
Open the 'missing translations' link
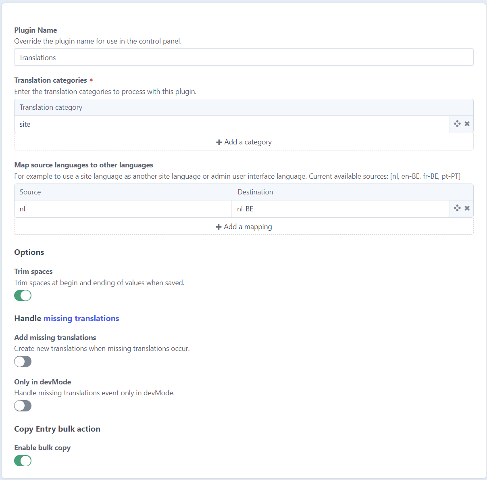pos(81,318)
